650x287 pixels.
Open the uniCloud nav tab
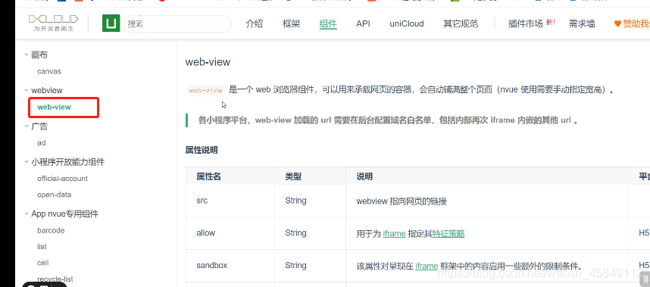[x=407, y=23]
